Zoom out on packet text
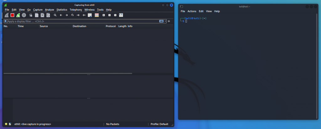Image resolution: width=321 pixels, height=129 pixels. (x=109, y=15)
